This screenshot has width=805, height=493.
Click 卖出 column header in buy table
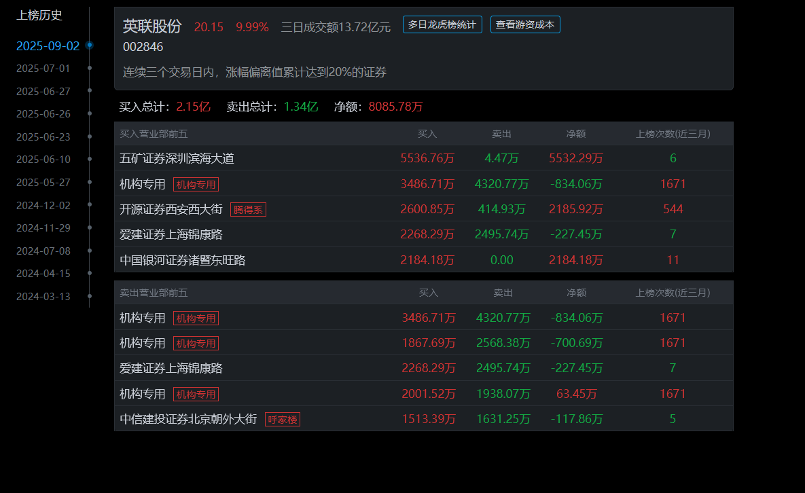coord(501,134)
